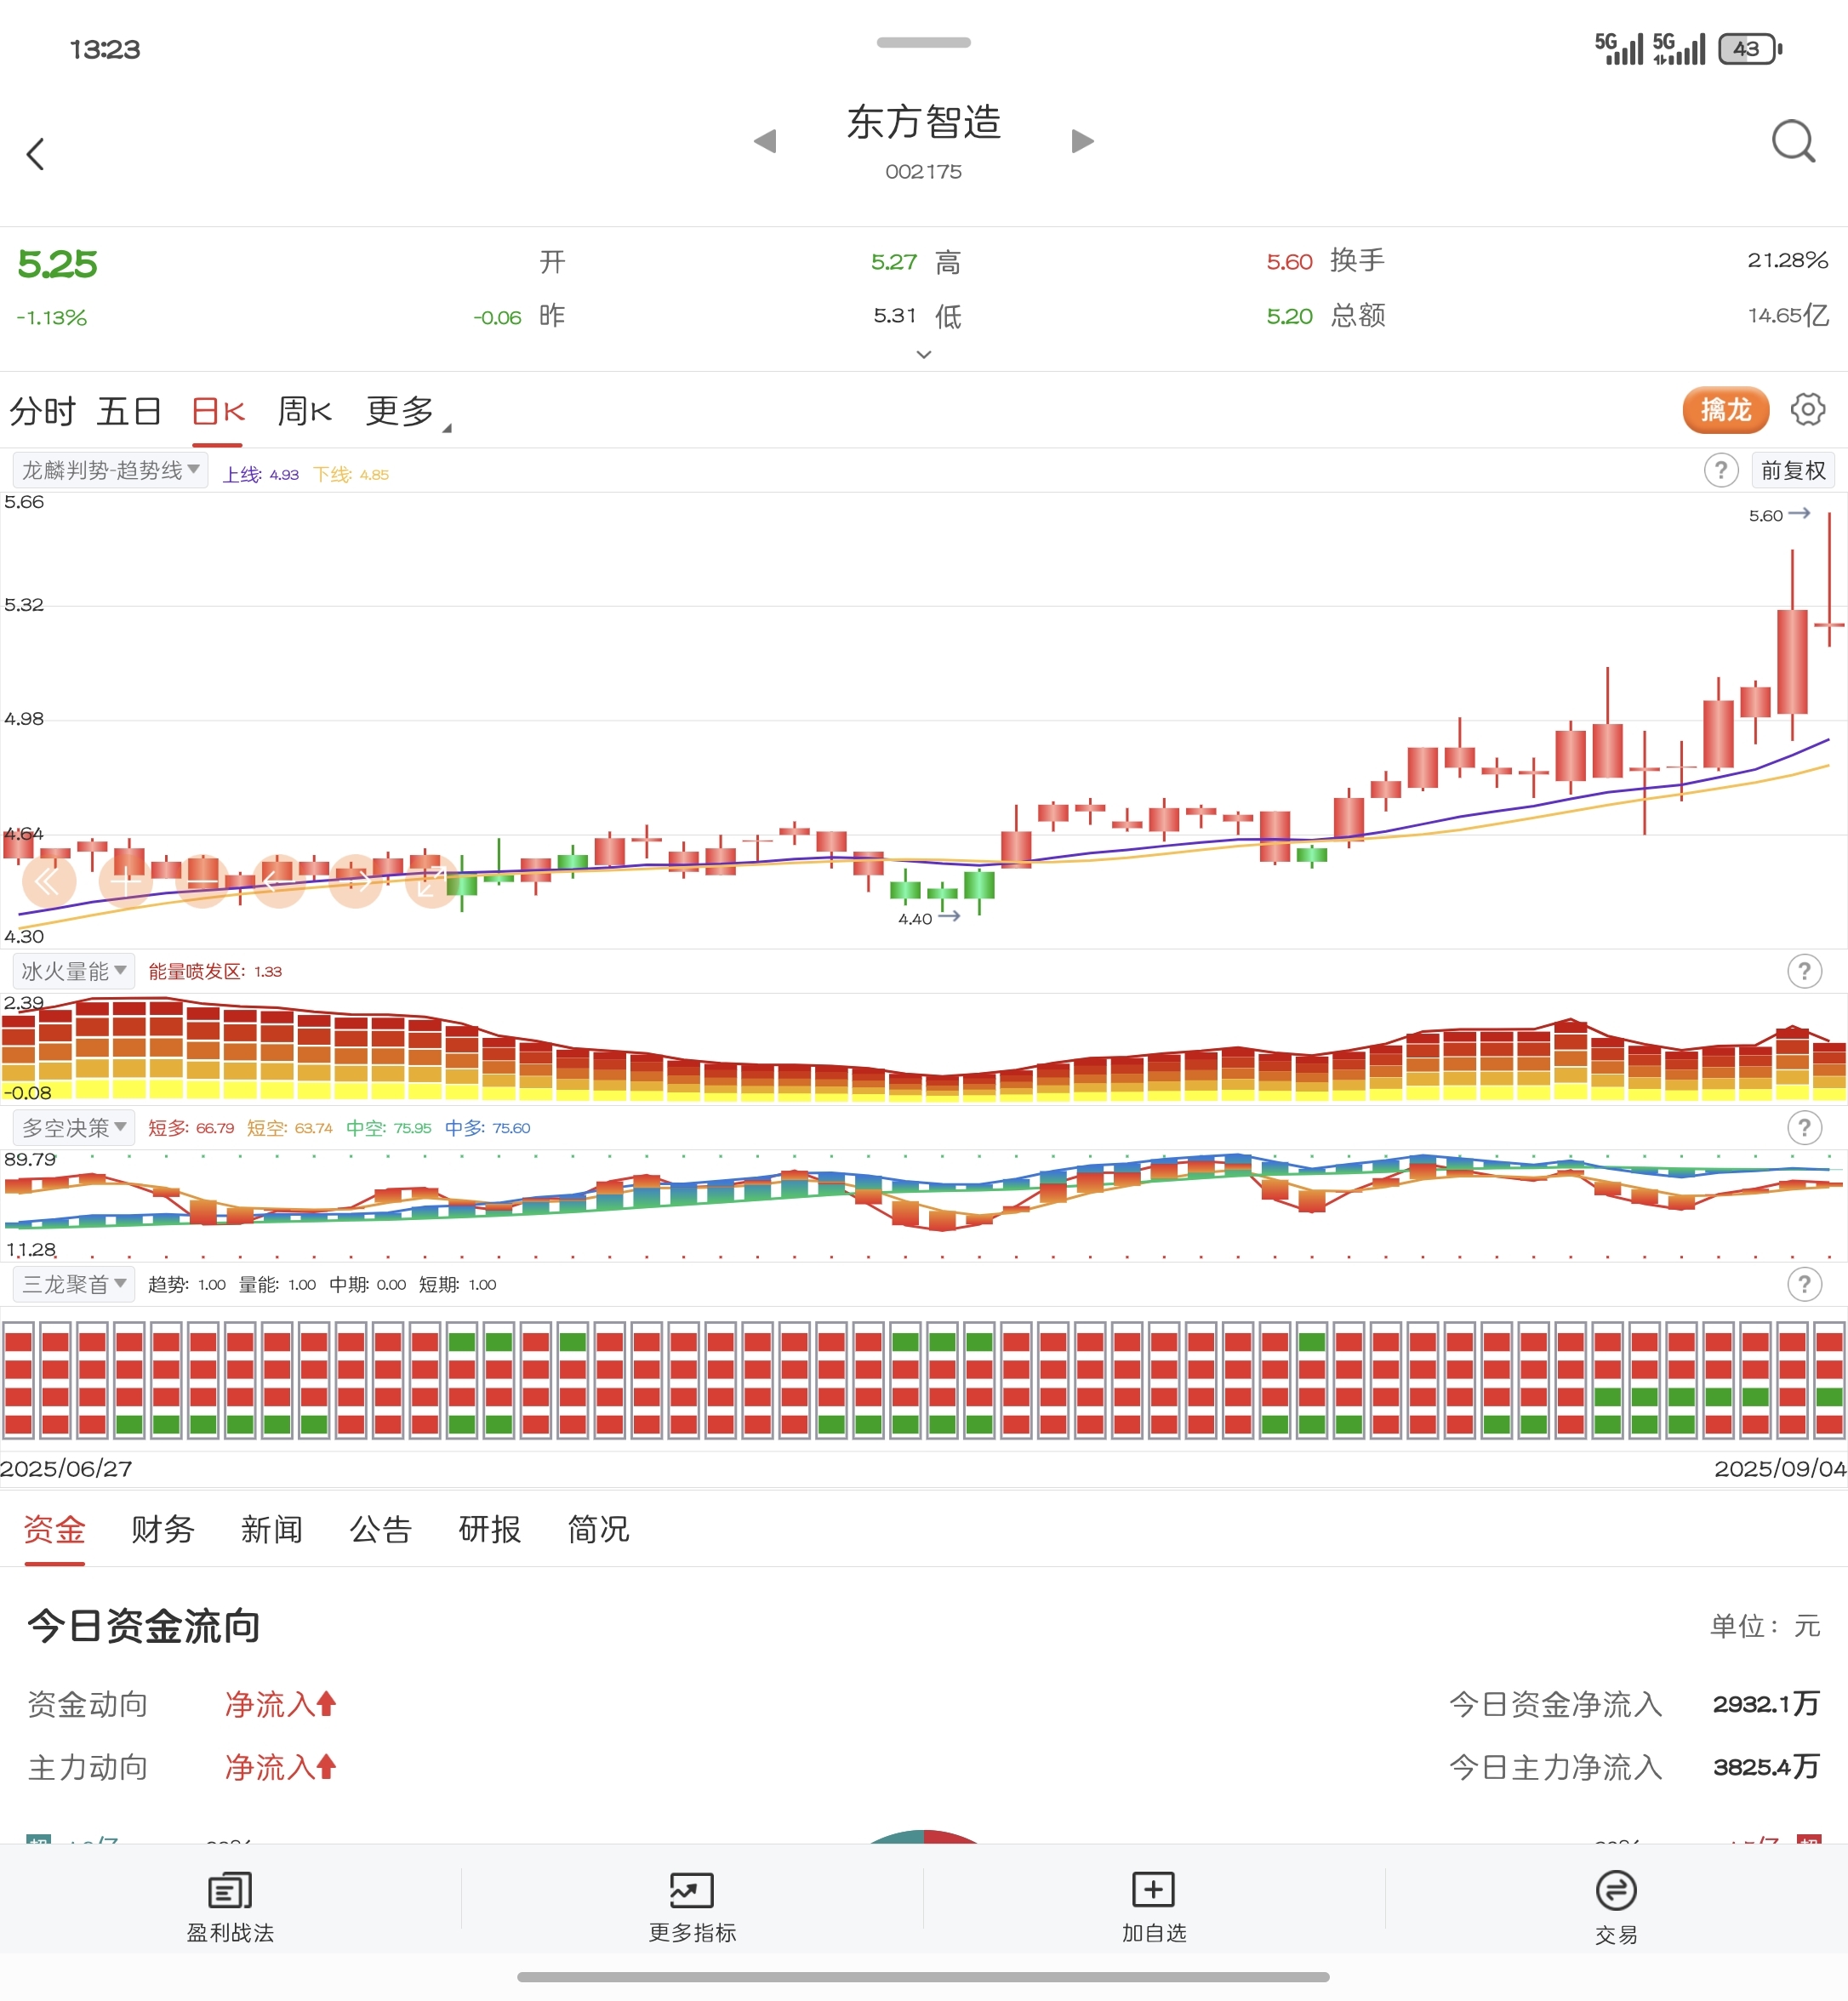The height and width of the screenshot is (2001, 1848).
Task: Go back with the left chevron
Action: pos(36,154)
